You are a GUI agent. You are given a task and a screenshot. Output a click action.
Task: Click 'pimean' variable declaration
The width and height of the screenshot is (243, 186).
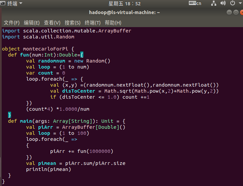pos(47,163)
